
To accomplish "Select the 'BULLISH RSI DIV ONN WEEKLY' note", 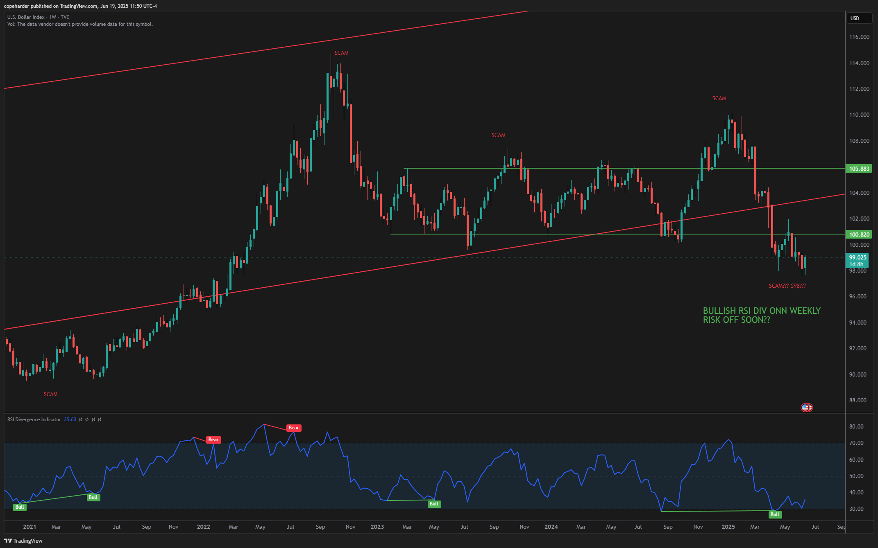I will 762,311.
